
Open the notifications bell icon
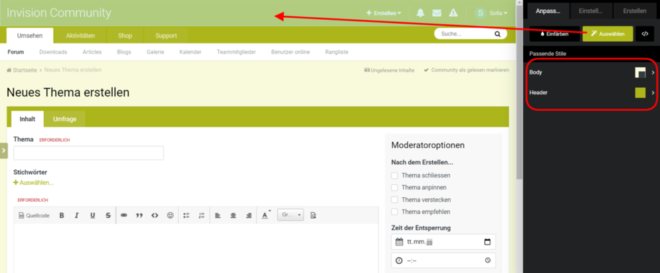coord(420,13)
